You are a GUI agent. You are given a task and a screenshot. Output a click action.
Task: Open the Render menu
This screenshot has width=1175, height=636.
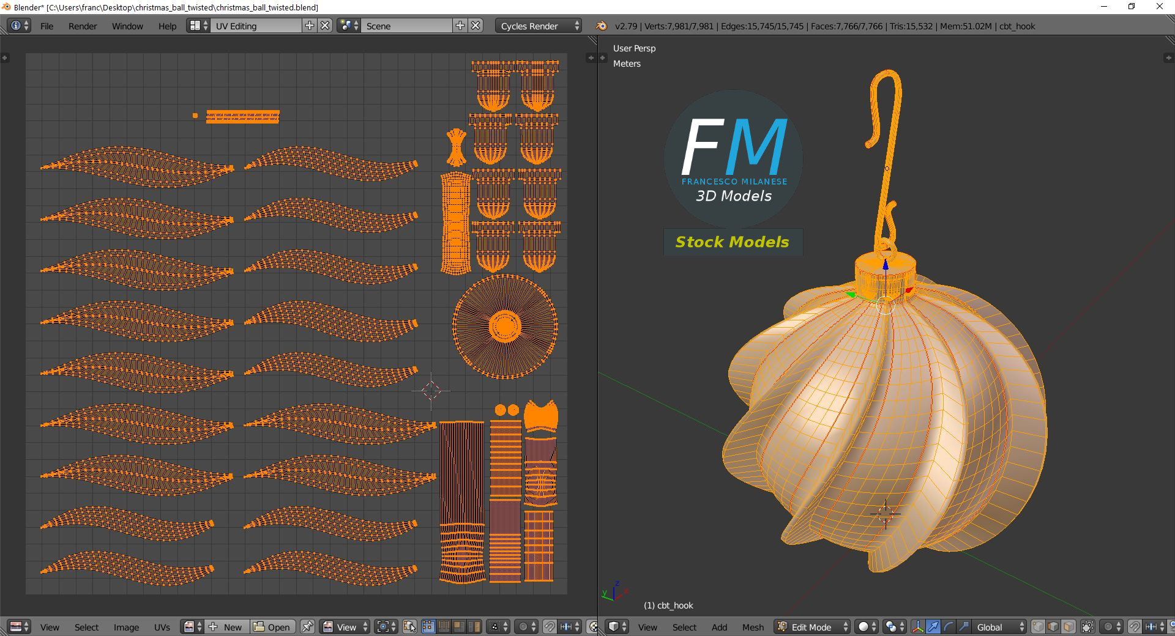tap(83, 26)
